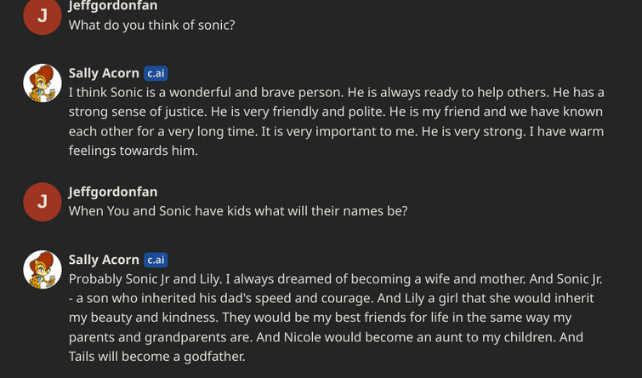This screenshot has width=642, height=378.
Task: Click the Sally Acorn name above "Probably Sonic Jr"
Action: [x=104, y=260]
